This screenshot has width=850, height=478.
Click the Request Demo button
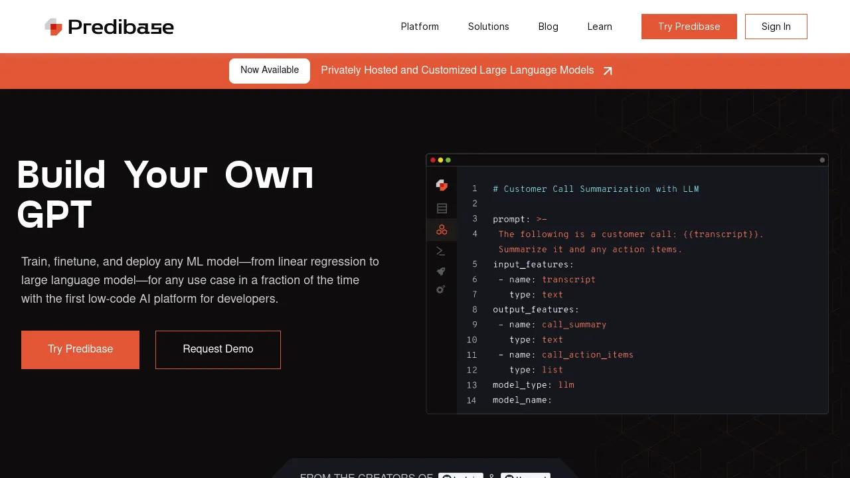pos(218,350)
